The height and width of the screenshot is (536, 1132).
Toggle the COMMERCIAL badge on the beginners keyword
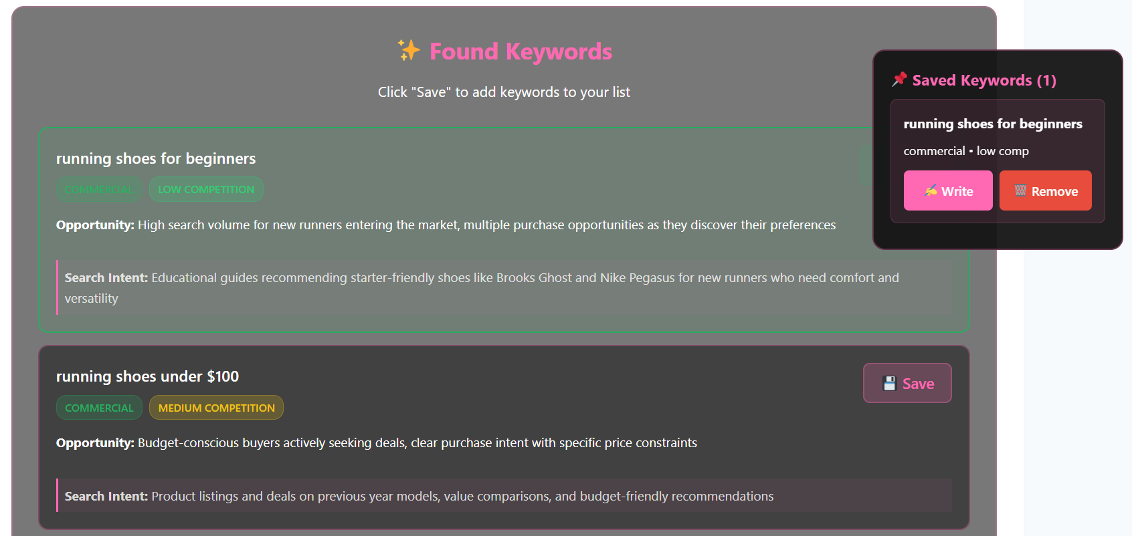coord(99,189)
